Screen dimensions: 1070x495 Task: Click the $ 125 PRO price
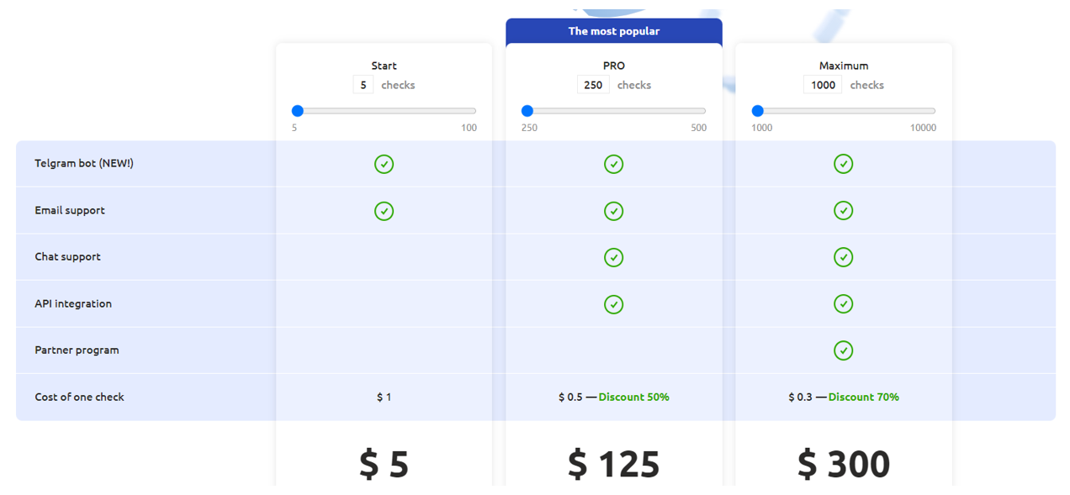614,464
